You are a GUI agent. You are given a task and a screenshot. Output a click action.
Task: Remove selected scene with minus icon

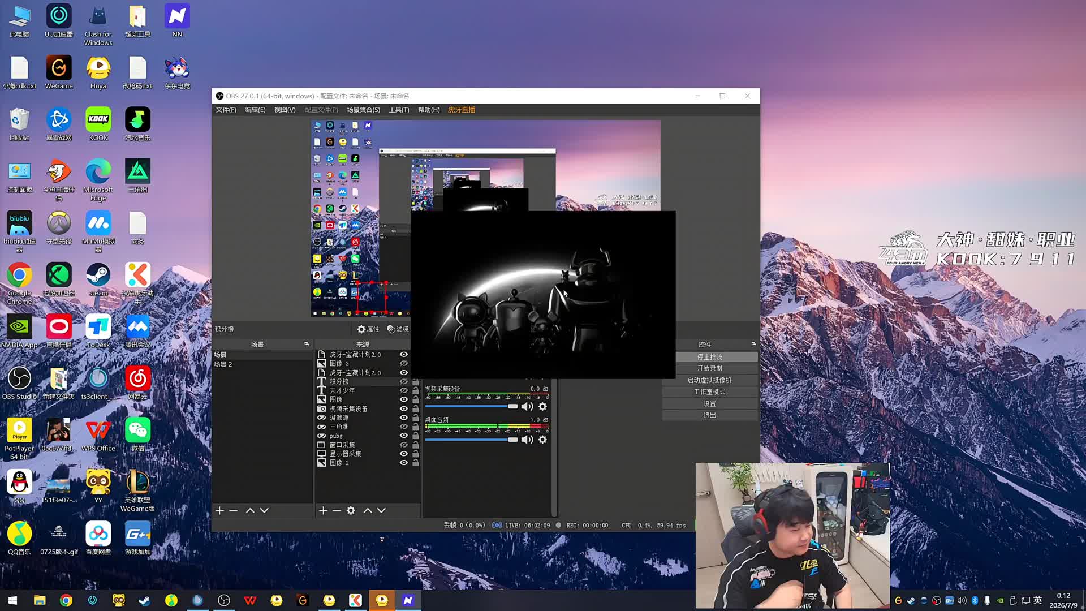(234, 510)
